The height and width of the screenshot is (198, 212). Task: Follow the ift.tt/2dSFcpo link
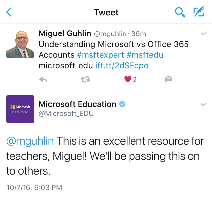pos(122,65)
